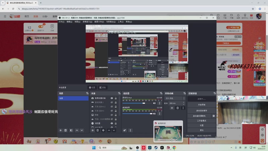Open the douyu 分类 dropdown in header

tap(45, 16)
